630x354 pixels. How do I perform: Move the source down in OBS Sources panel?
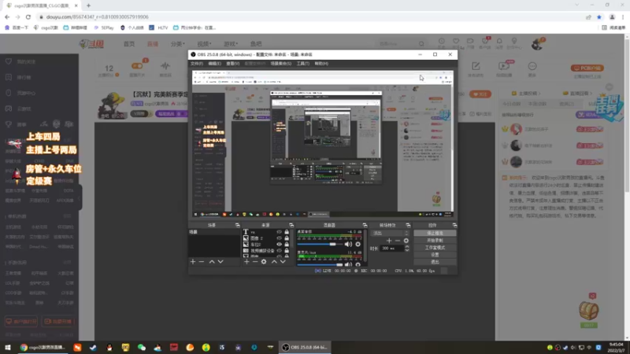[283, 262]
